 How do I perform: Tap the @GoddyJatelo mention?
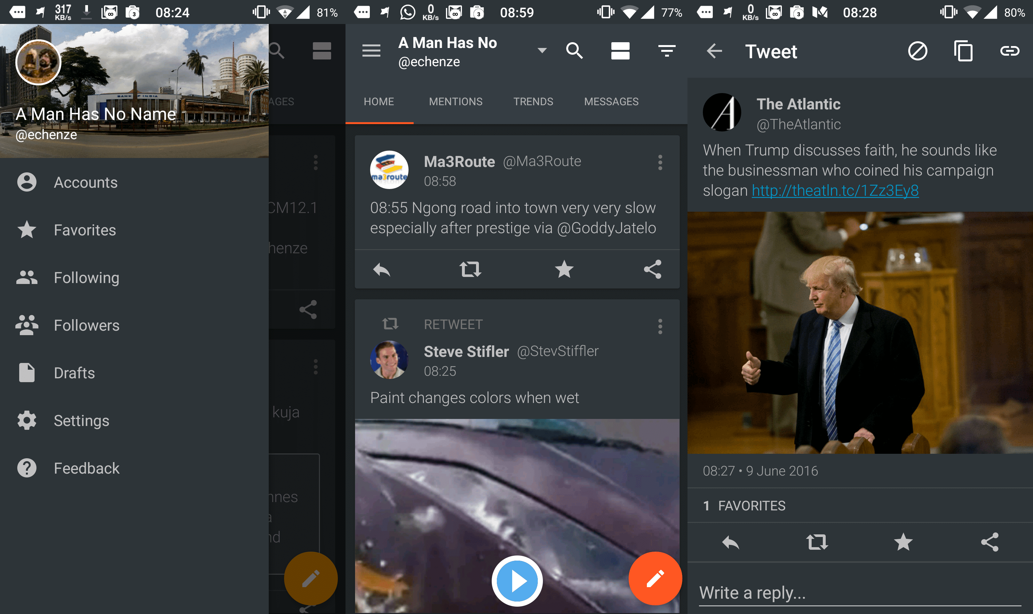pos(607,228)
